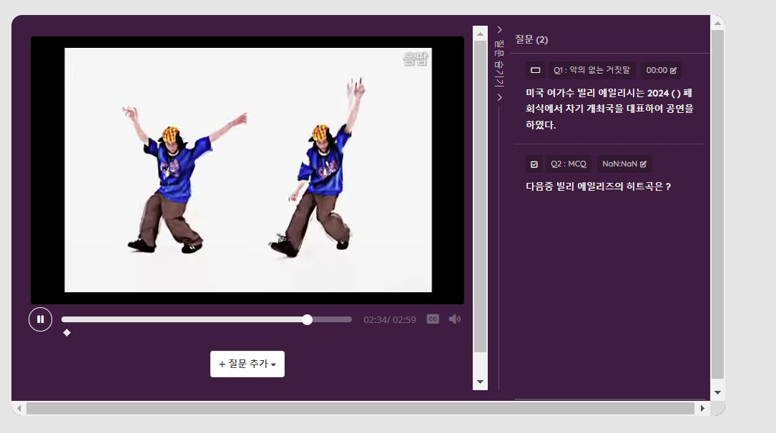Screen dimensions: 776x433
Task: Click the horizontal scrollbar right arrow
Action: pyautogui.click(x=702, y=408)
